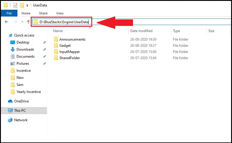Sort by Size column header
The height and width of the screenshot is (143, 232).
pyautogui.click(x=211, y=31)
